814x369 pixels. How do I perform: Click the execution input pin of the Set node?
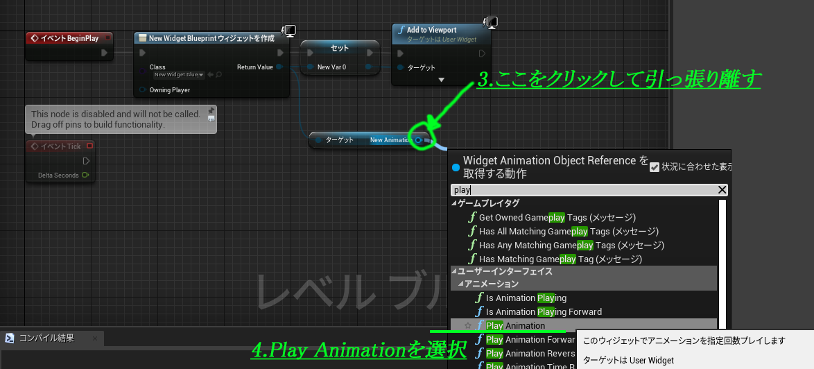click(311, 53)
